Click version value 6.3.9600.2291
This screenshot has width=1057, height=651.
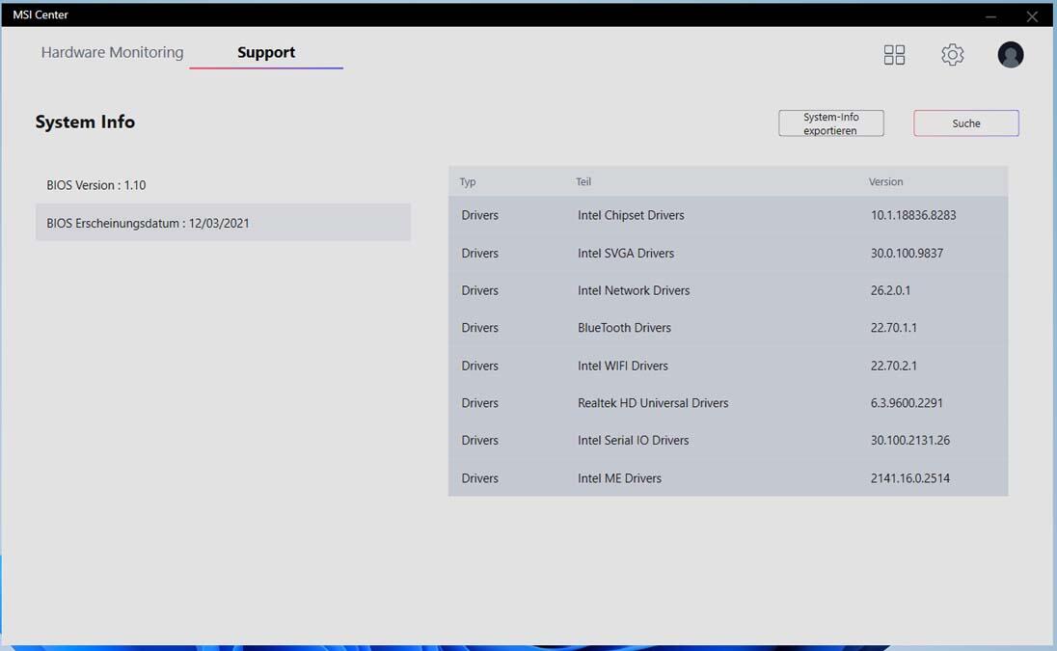(x=906, y=403)
